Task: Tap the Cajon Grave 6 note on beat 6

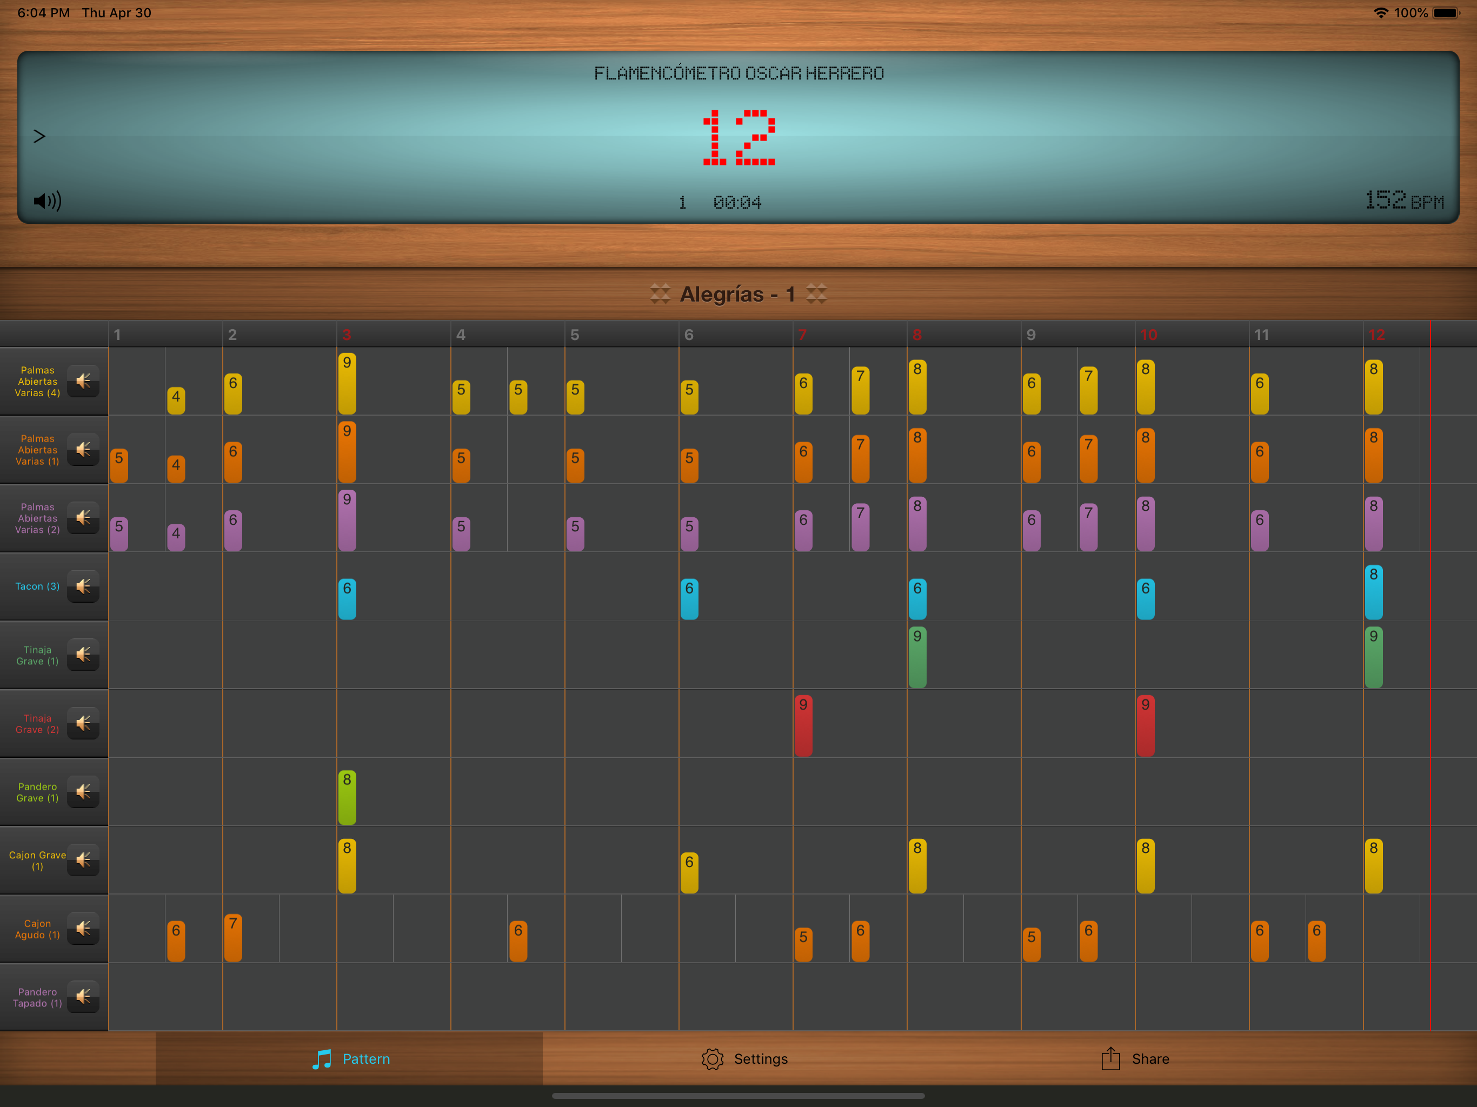Action: (x=689, y=872)
